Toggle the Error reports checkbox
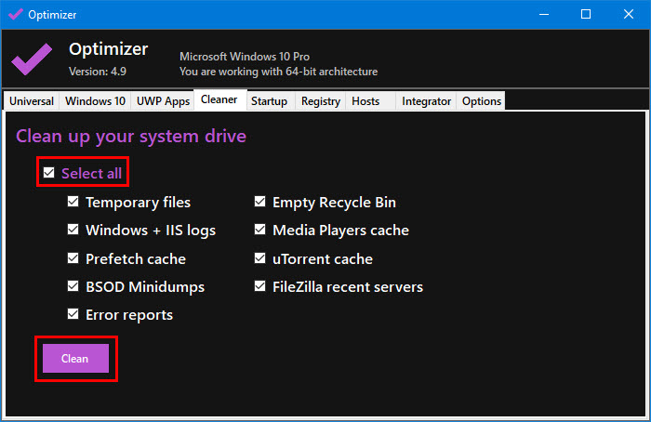The width and height of the screenshot is (651, 422). 73,315
